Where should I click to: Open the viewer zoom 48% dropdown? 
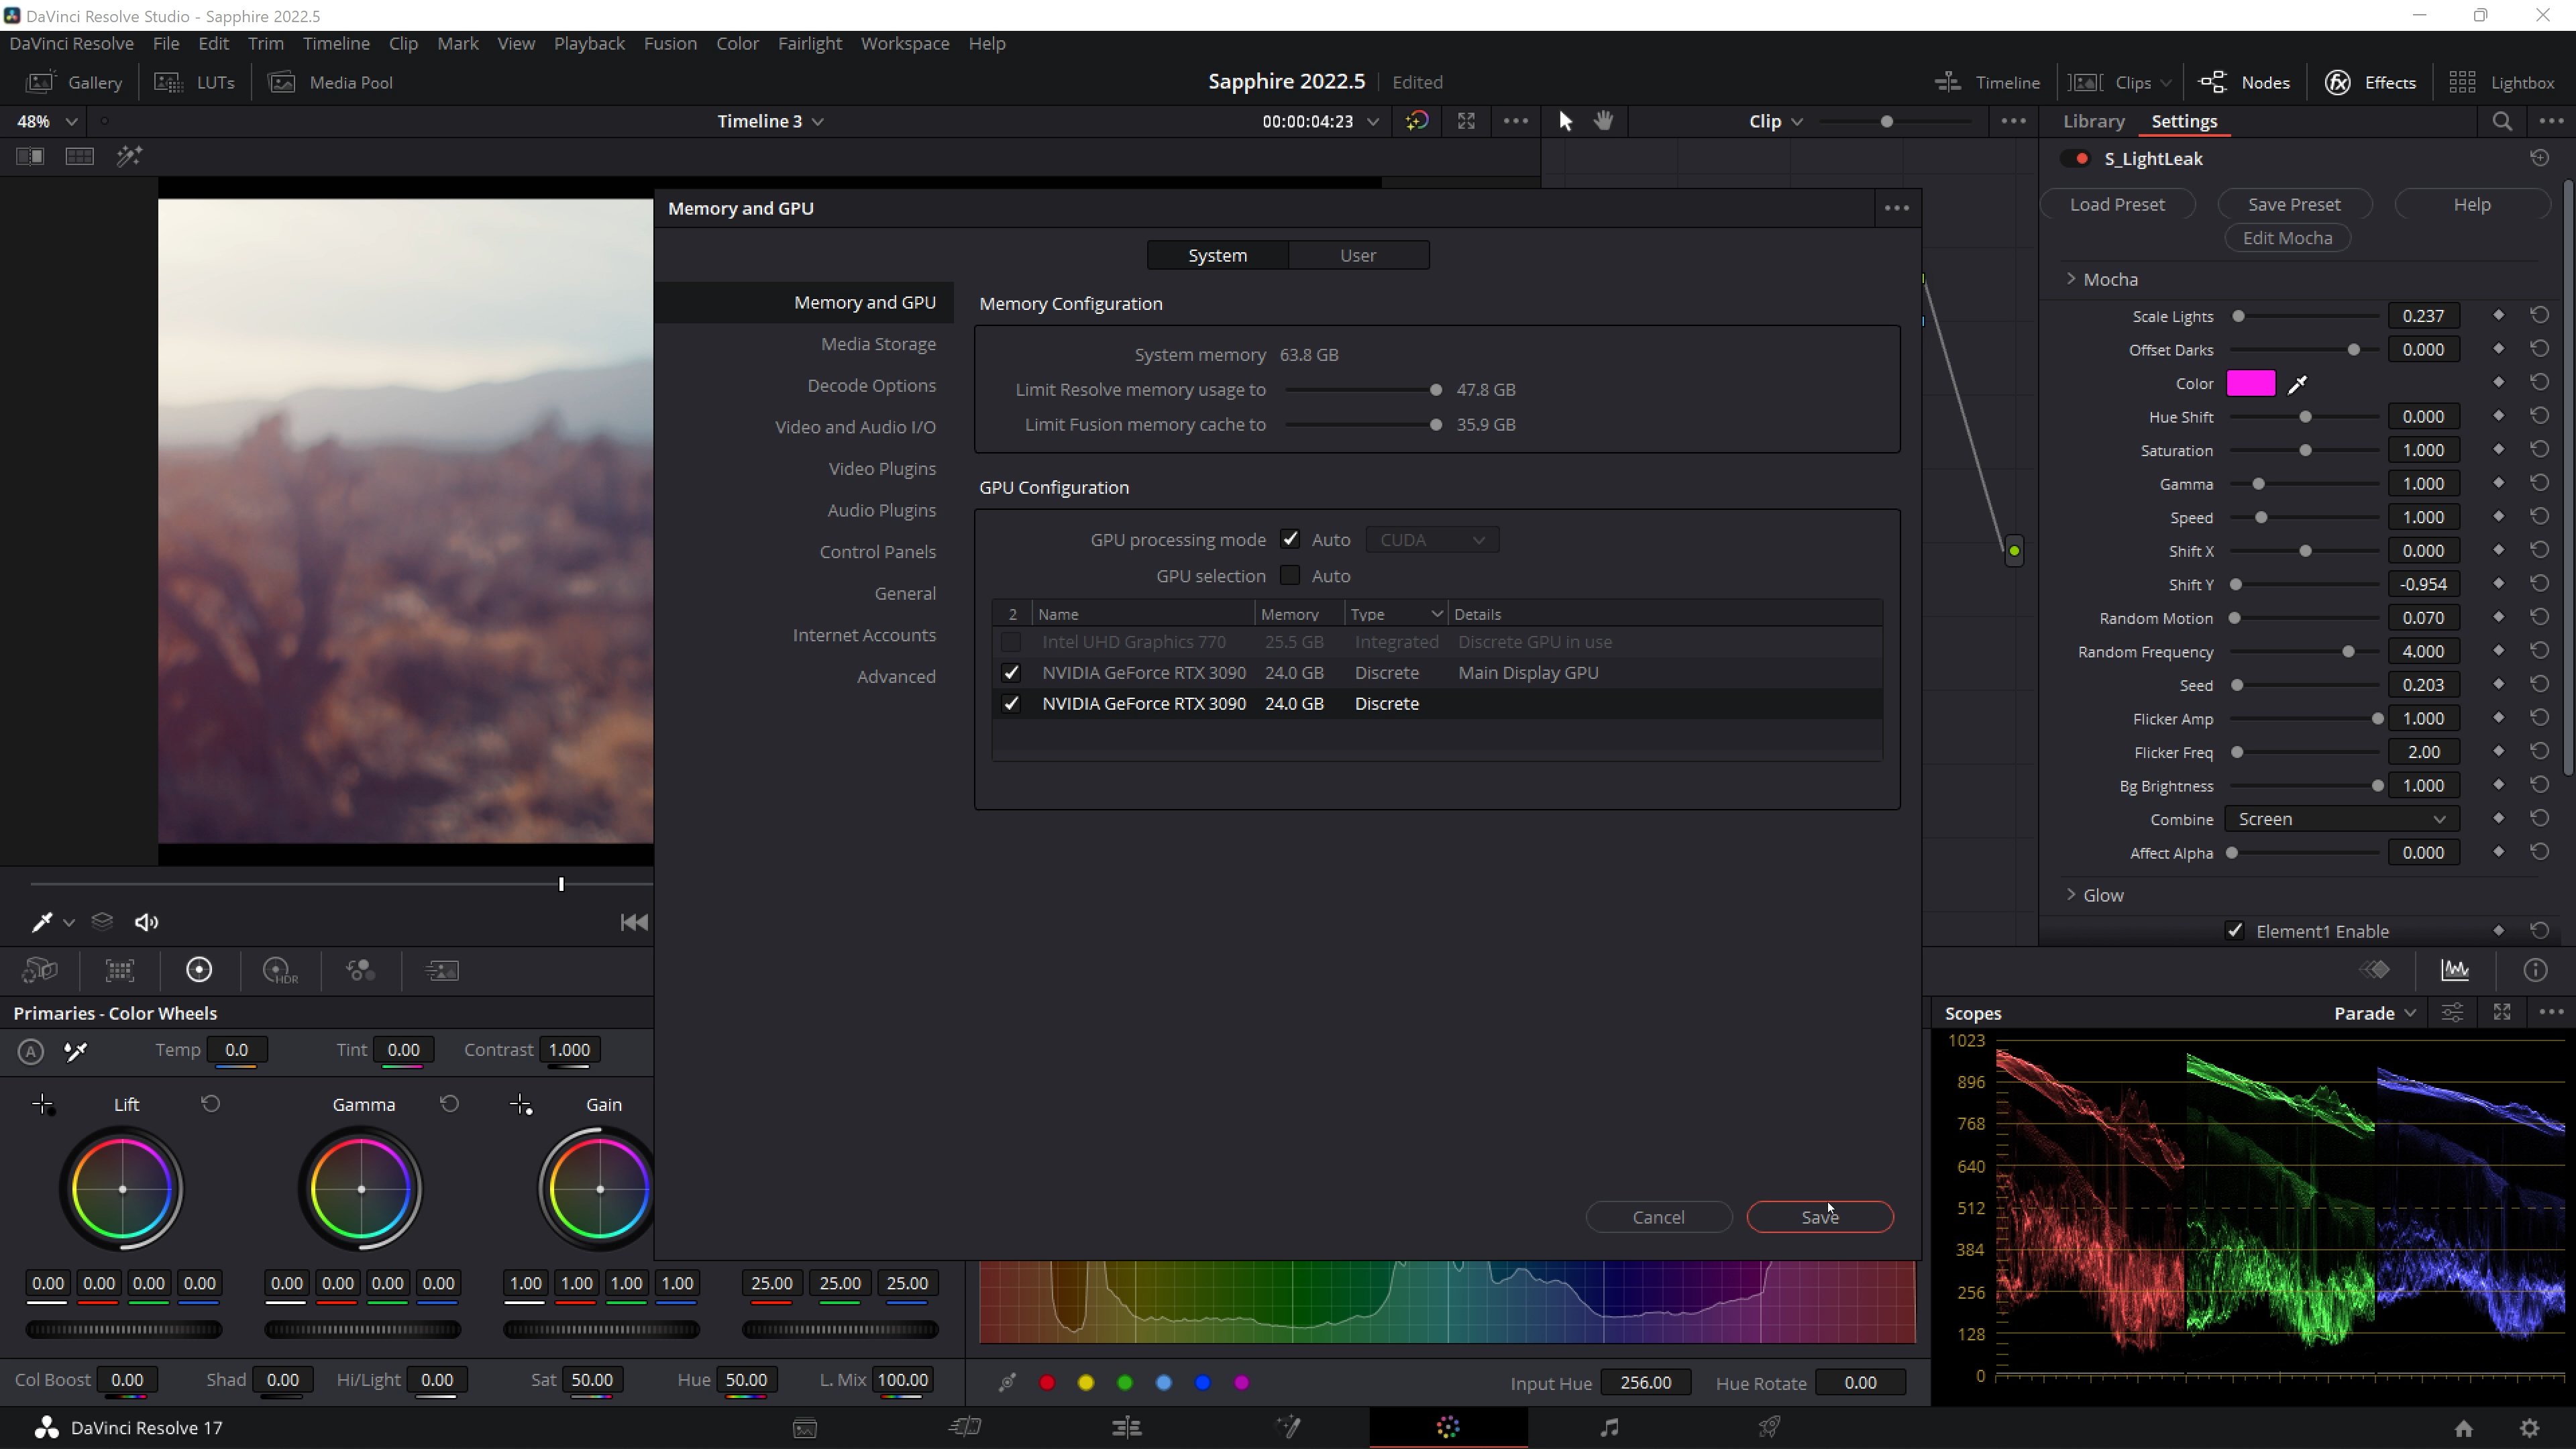pos(47,121)
